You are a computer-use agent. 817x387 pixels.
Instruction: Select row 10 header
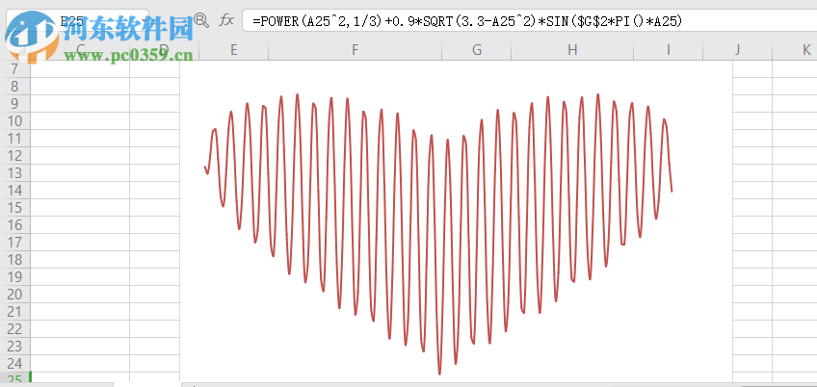[14, 121]
